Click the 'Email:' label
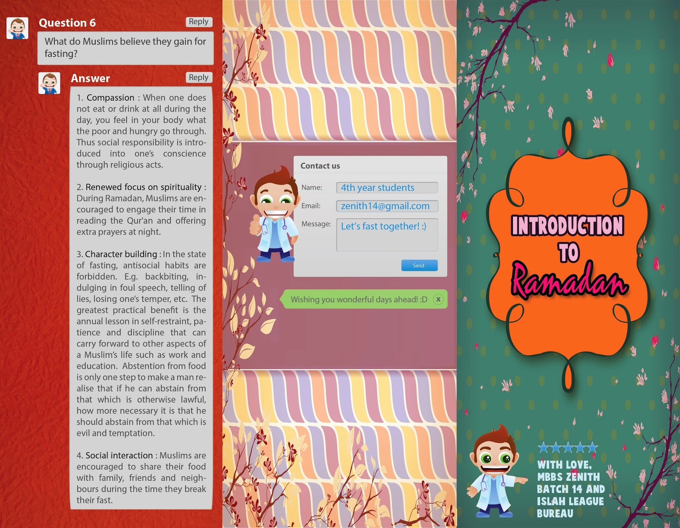The height and width of the screenshot is (528, 680). point(311,206)
